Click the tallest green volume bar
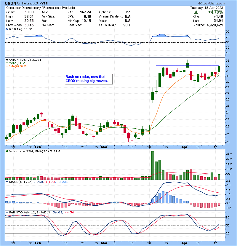The height and width of the screenshot is (246, 237). (153, 165)
